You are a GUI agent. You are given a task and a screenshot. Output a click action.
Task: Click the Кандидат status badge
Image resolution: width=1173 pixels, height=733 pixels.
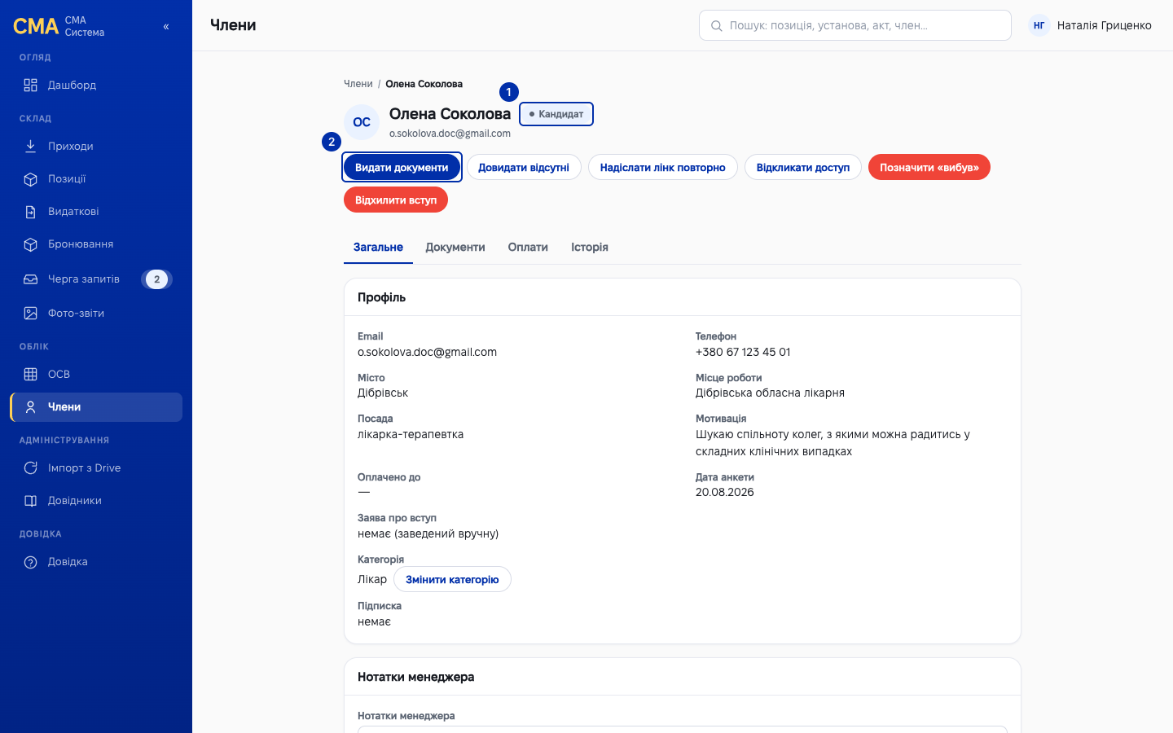[556, 114]
